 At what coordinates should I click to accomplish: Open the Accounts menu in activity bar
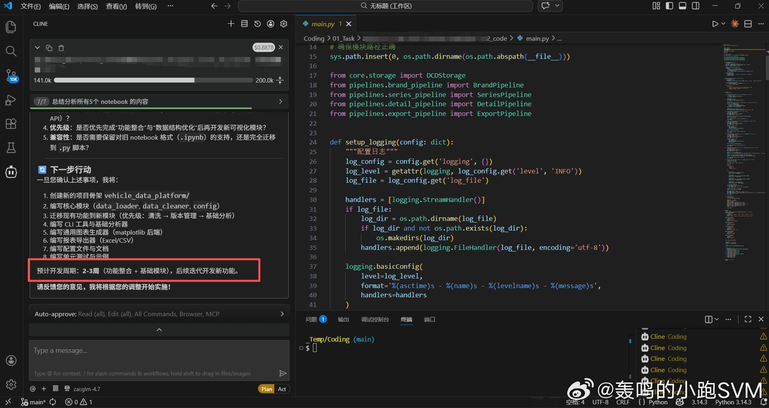(11, 361)
